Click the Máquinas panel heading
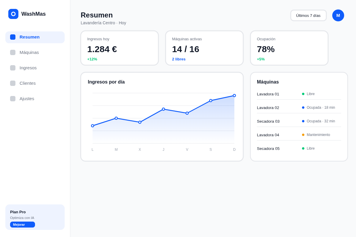This screenshot has width=356, height=237. point(268,82)
